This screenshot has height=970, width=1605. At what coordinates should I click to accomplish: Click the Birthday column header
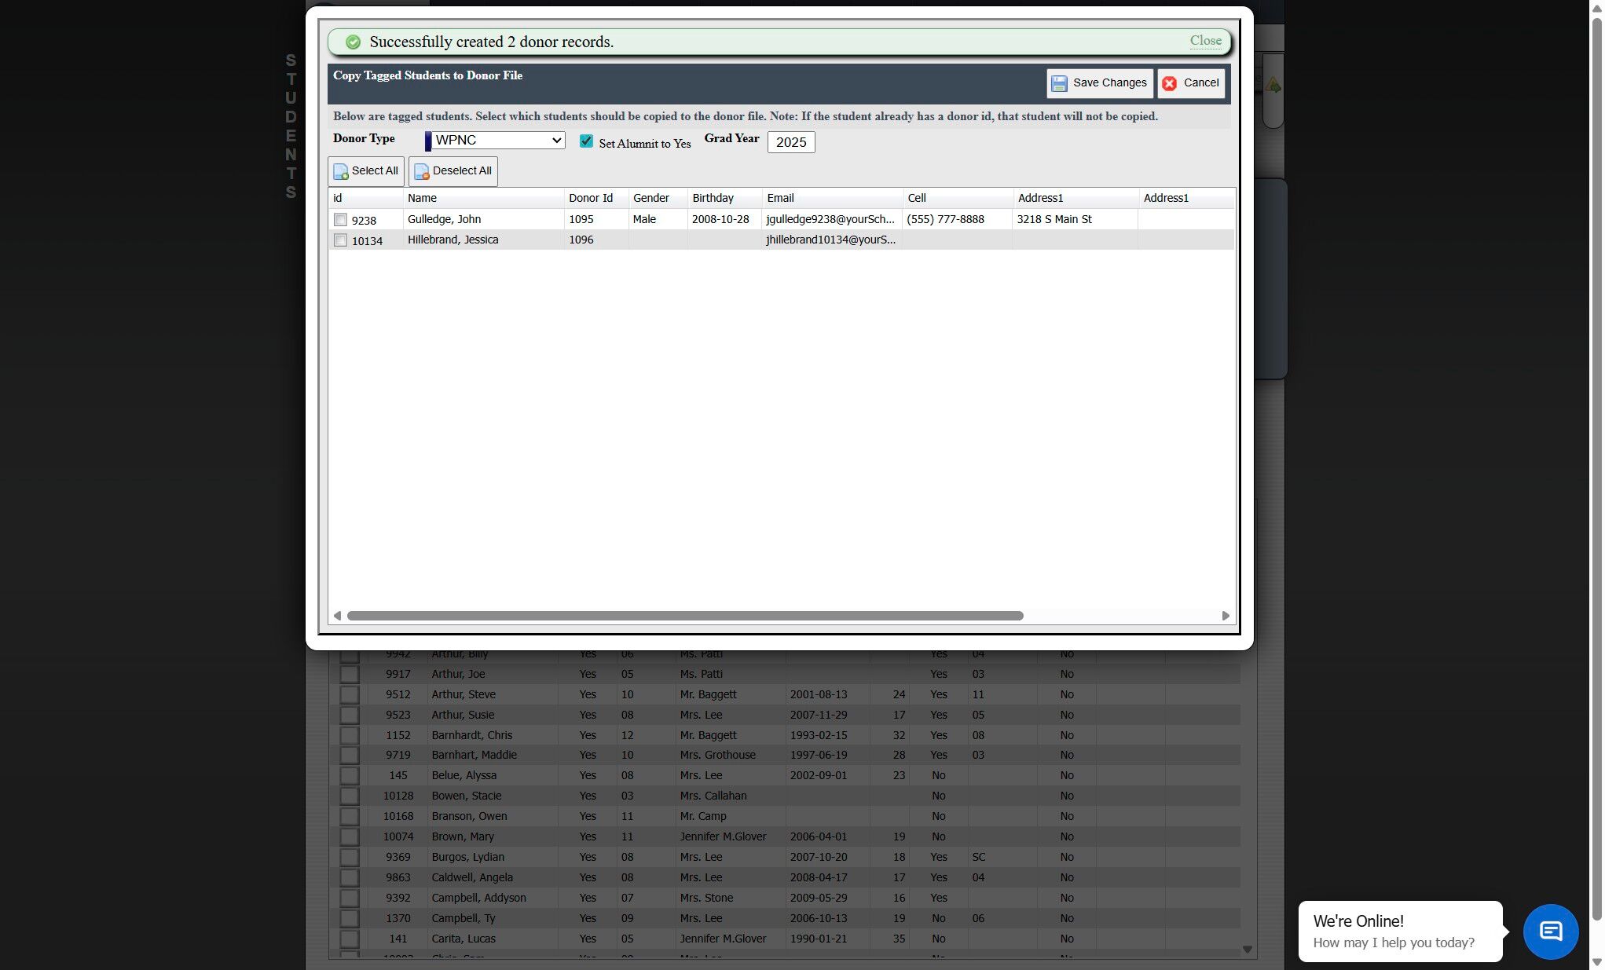[x=713, y=198]
